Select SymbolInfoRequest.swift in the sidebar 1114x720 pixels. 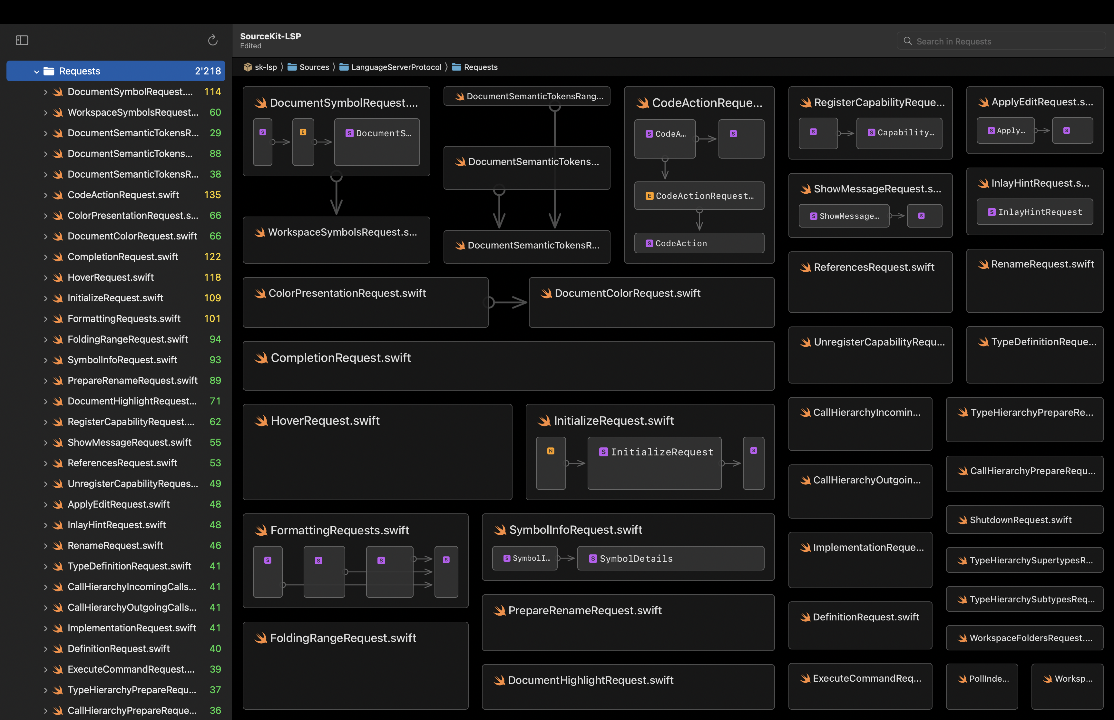click(x=116, y=360)
